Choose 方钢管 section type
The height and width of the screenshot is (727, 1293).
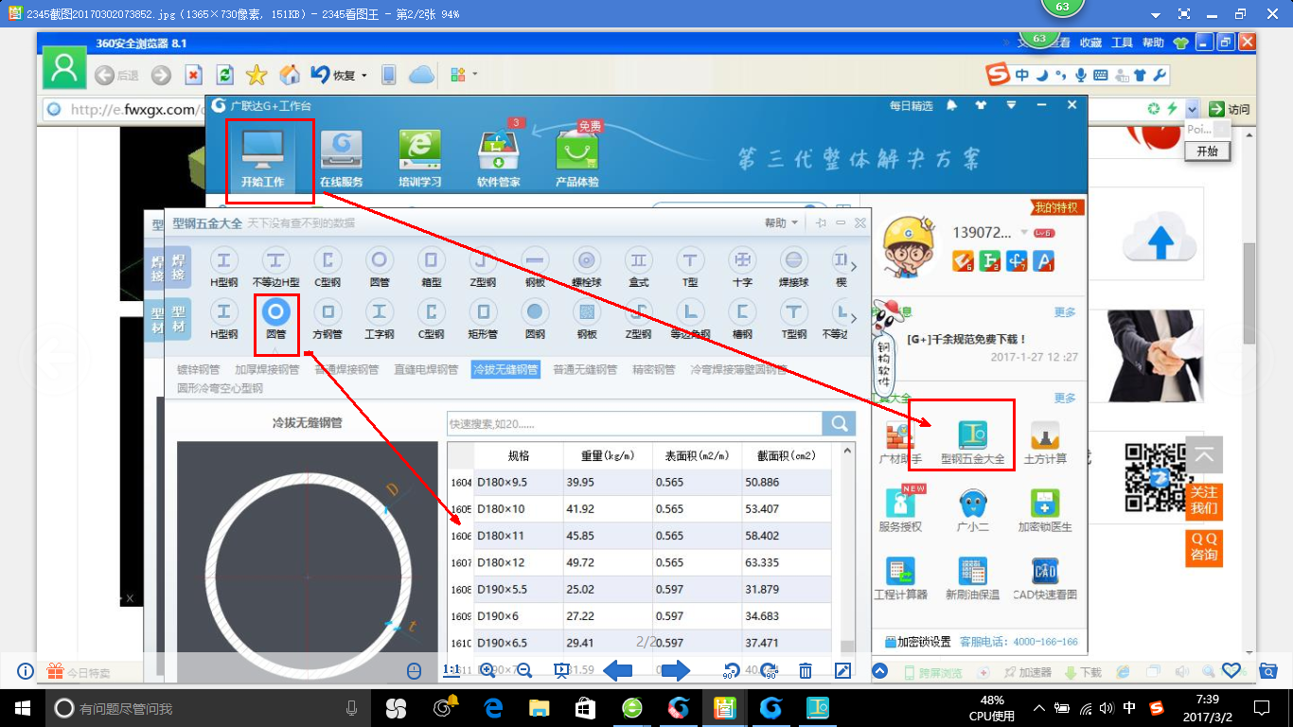tap(328, 317)
